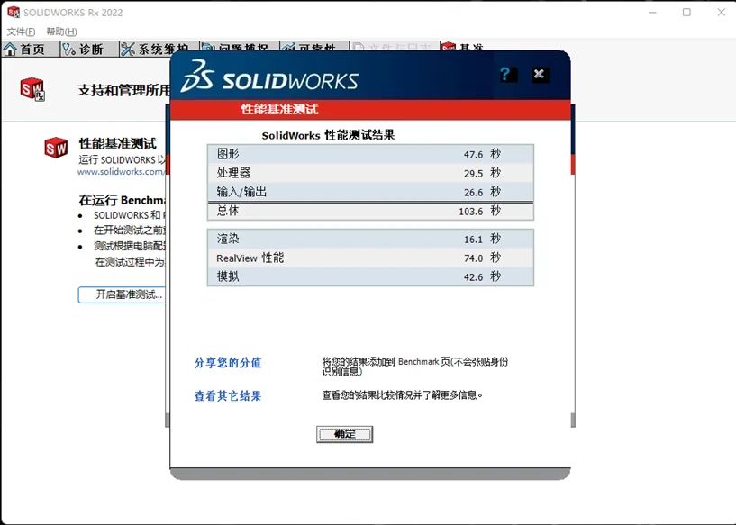Click the 16.1 rendering time value
The image size is (736, 525).
[x=473, y=240]
